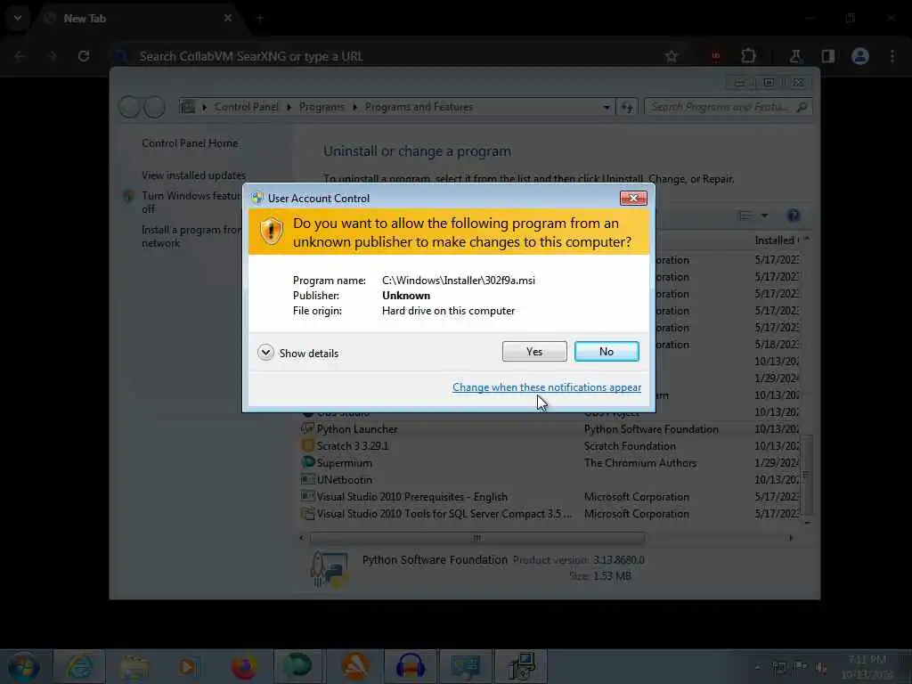Image resolution: width=912 pixels, height=684 pixels.
Task: Click the Installed On column header
Action: pos(778,240)
